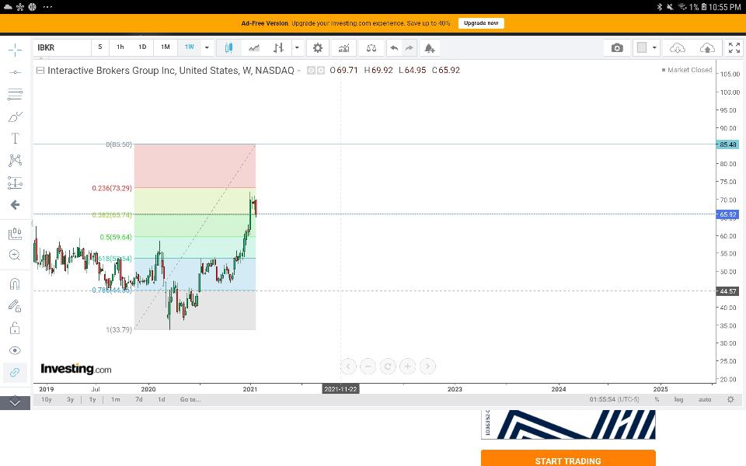
Task: Select the 1W interval
Action: click(x=190, y=47)
